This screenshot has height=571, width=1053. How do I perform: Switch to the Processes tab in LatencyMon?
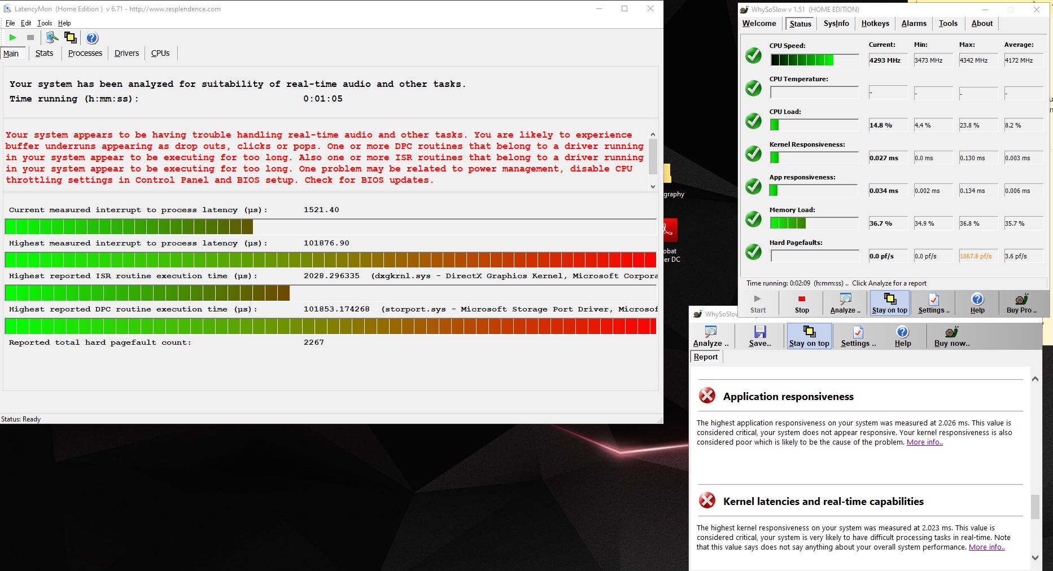[85, 53]
